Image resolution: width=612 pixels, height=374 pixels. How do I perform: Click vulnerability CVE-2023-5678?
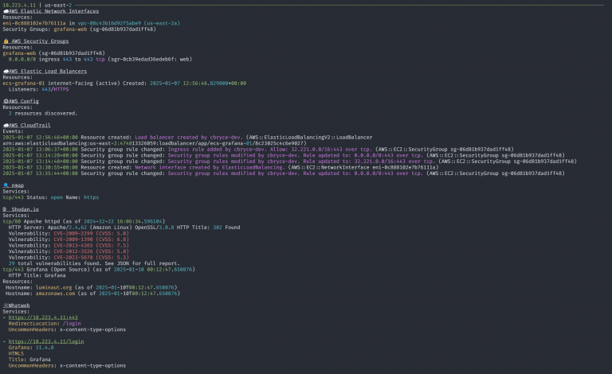[x=73, y=258]
